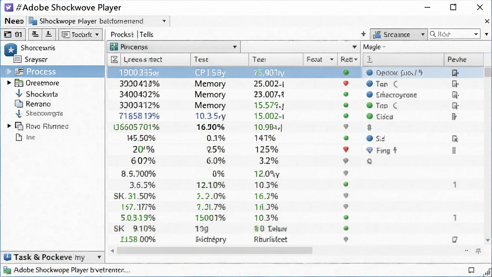492x277 pixels.
Task: Click the document icon in Sid row
Action: (455, 138)
